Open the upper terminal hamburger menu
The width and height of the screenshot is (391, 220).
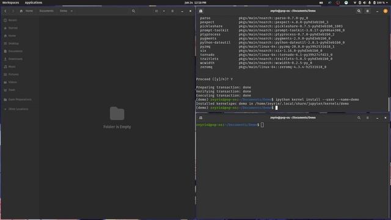click(368, 11)
